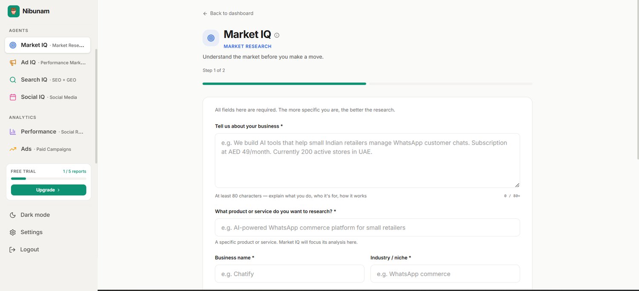The width and height of the screenshot is (639, 291).
Task: Click the Logout arrow icon
Action: pos(13,250)
